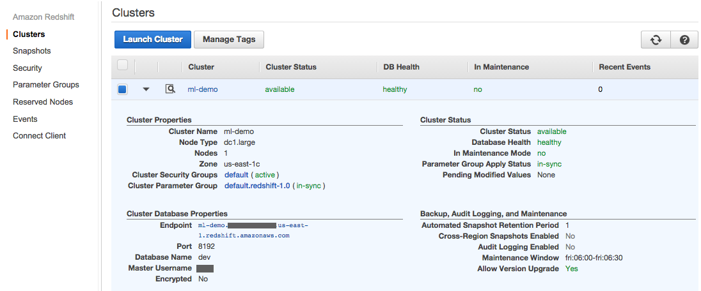Collapse the ml-demo row details arrow

(x=146, y=89)
